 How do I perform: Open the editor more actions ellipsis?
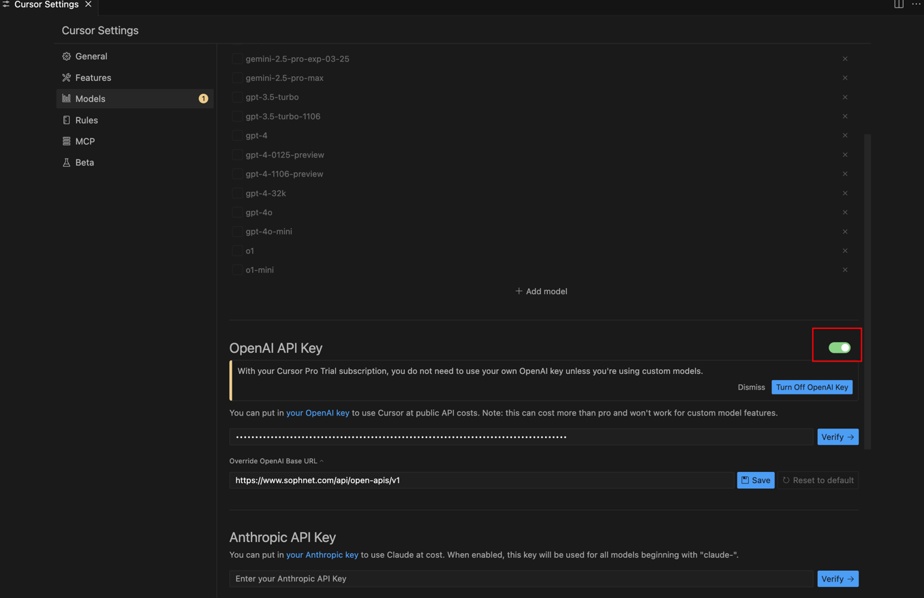[916, 4]
